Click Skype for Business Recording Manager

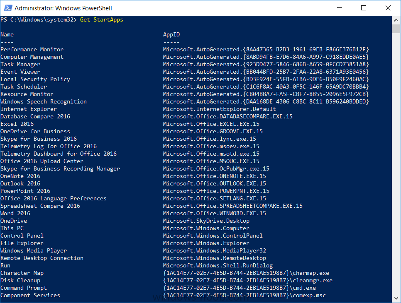pos(60,168)
